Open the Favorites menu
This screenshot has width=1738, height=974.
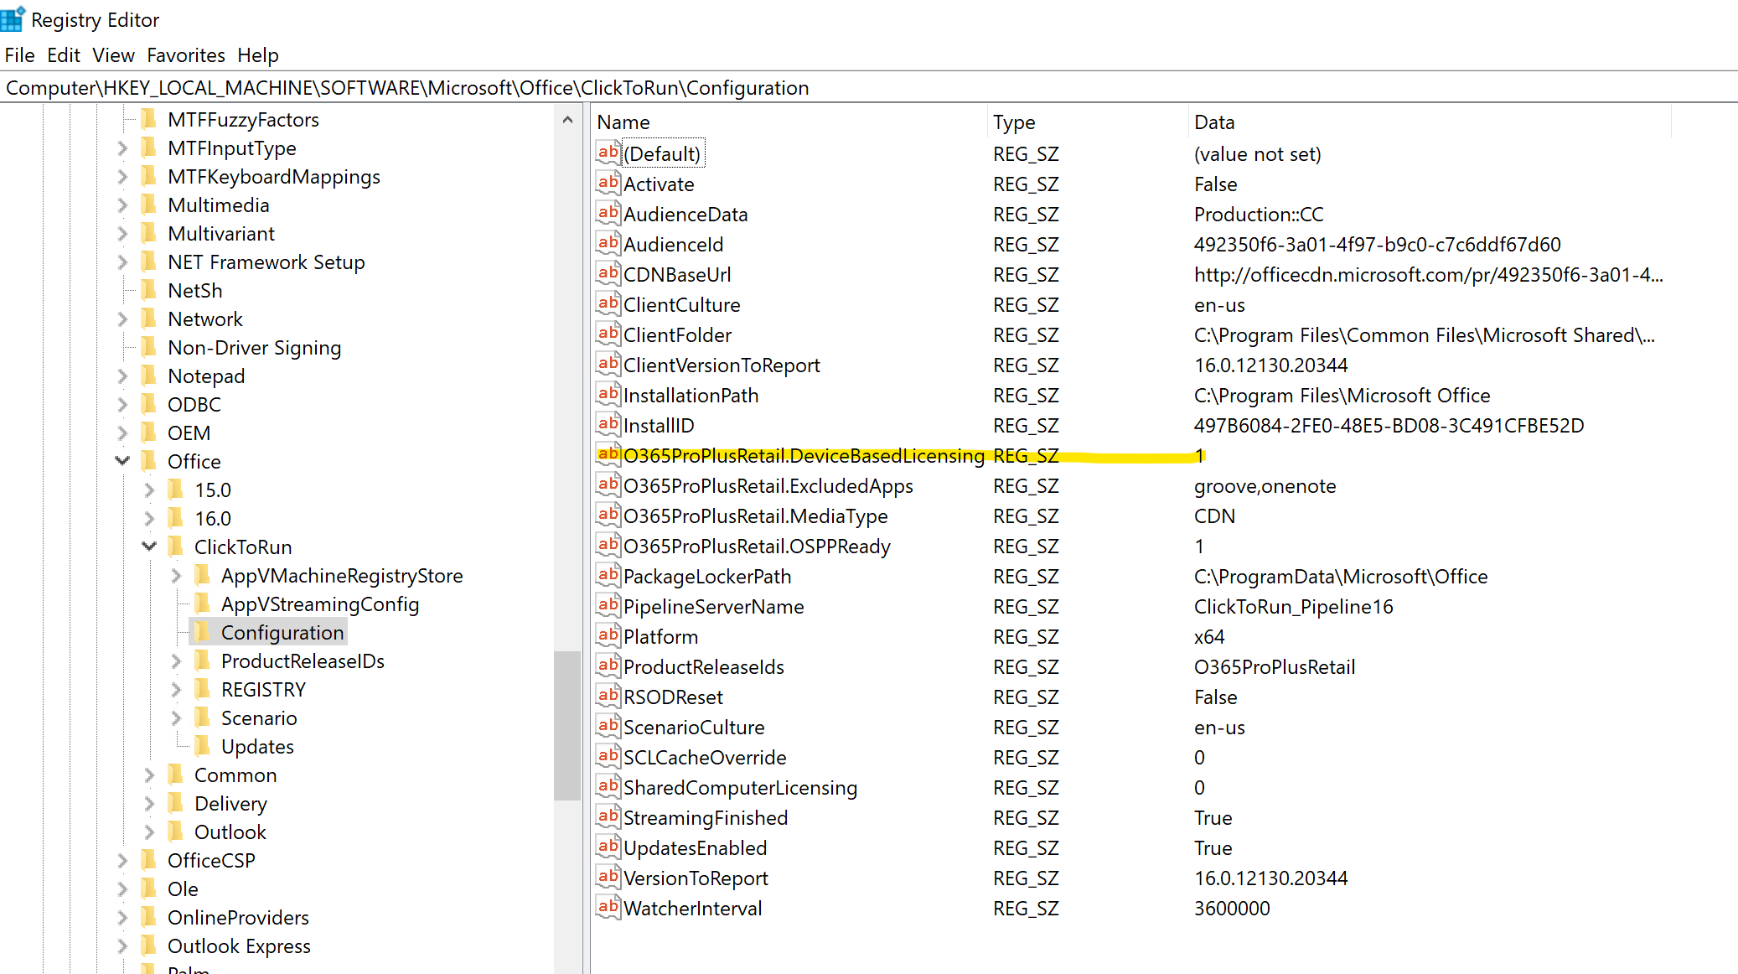coord(185,55)
